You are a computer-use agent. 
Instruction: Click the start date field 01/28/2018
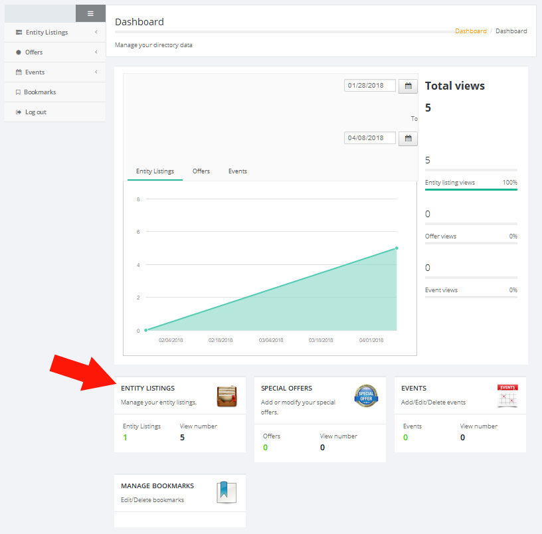point(370,86)
